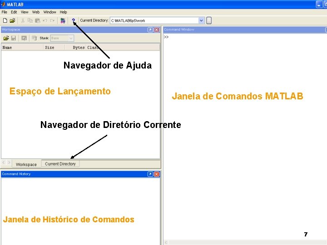This screenshot has width=327, height=245.
Task: Click the tab scroll left arrow beside the Workspace tab
Action: tap(4, 162)
